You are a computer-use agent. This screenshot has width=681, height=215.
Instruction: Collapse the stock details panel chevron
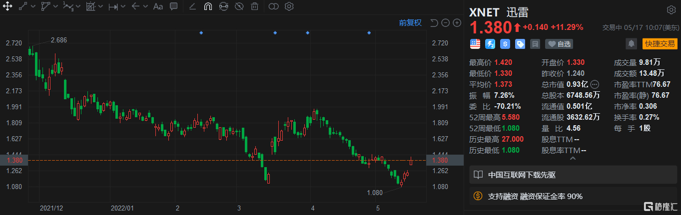[572, 158]
